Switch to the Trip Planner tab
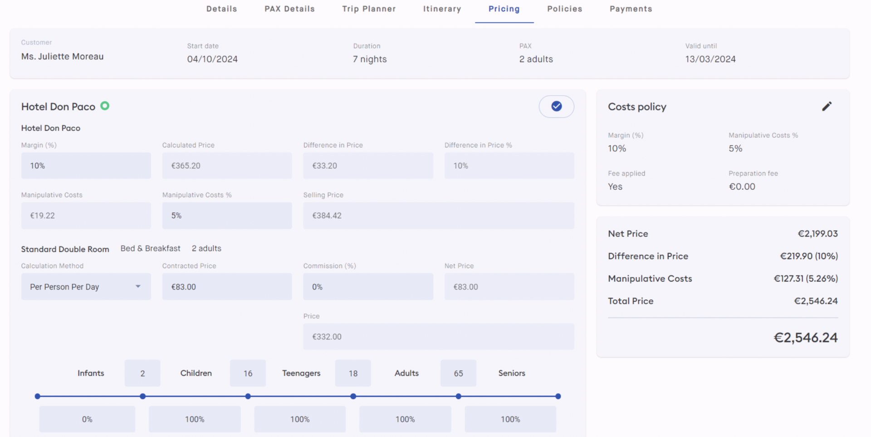 369,9
